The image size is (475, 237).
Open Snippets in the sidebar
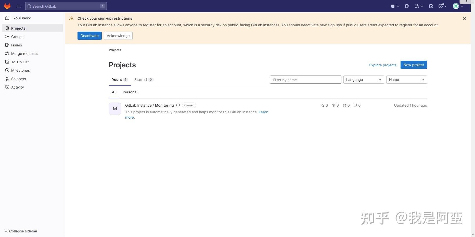32,79
